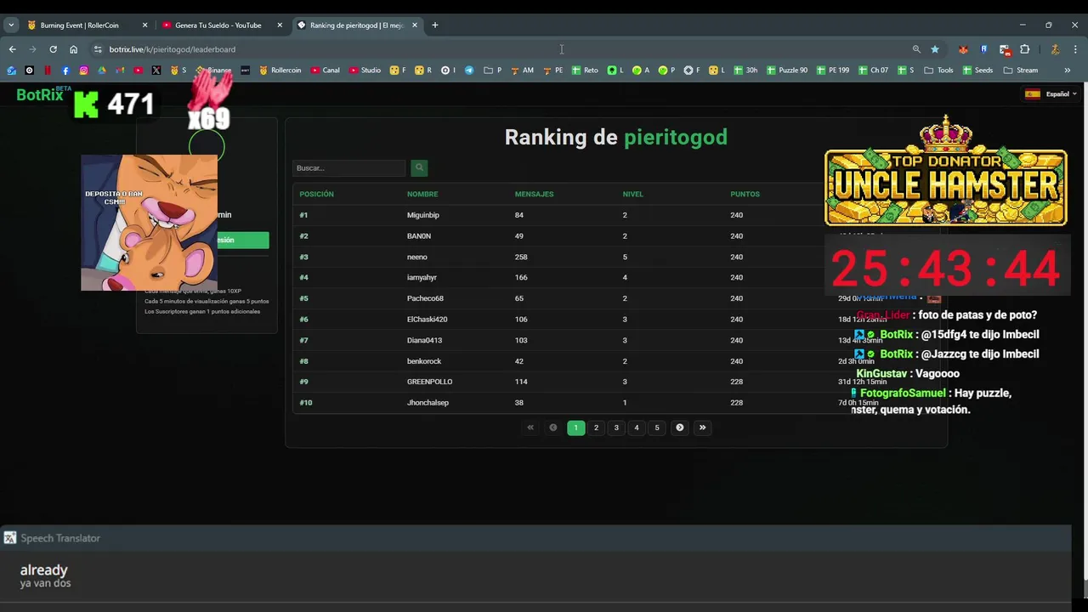Screen dimensions: 1088x612
Task: Open the Studio YouTube bookmark
Action: [x=364, y=71]
